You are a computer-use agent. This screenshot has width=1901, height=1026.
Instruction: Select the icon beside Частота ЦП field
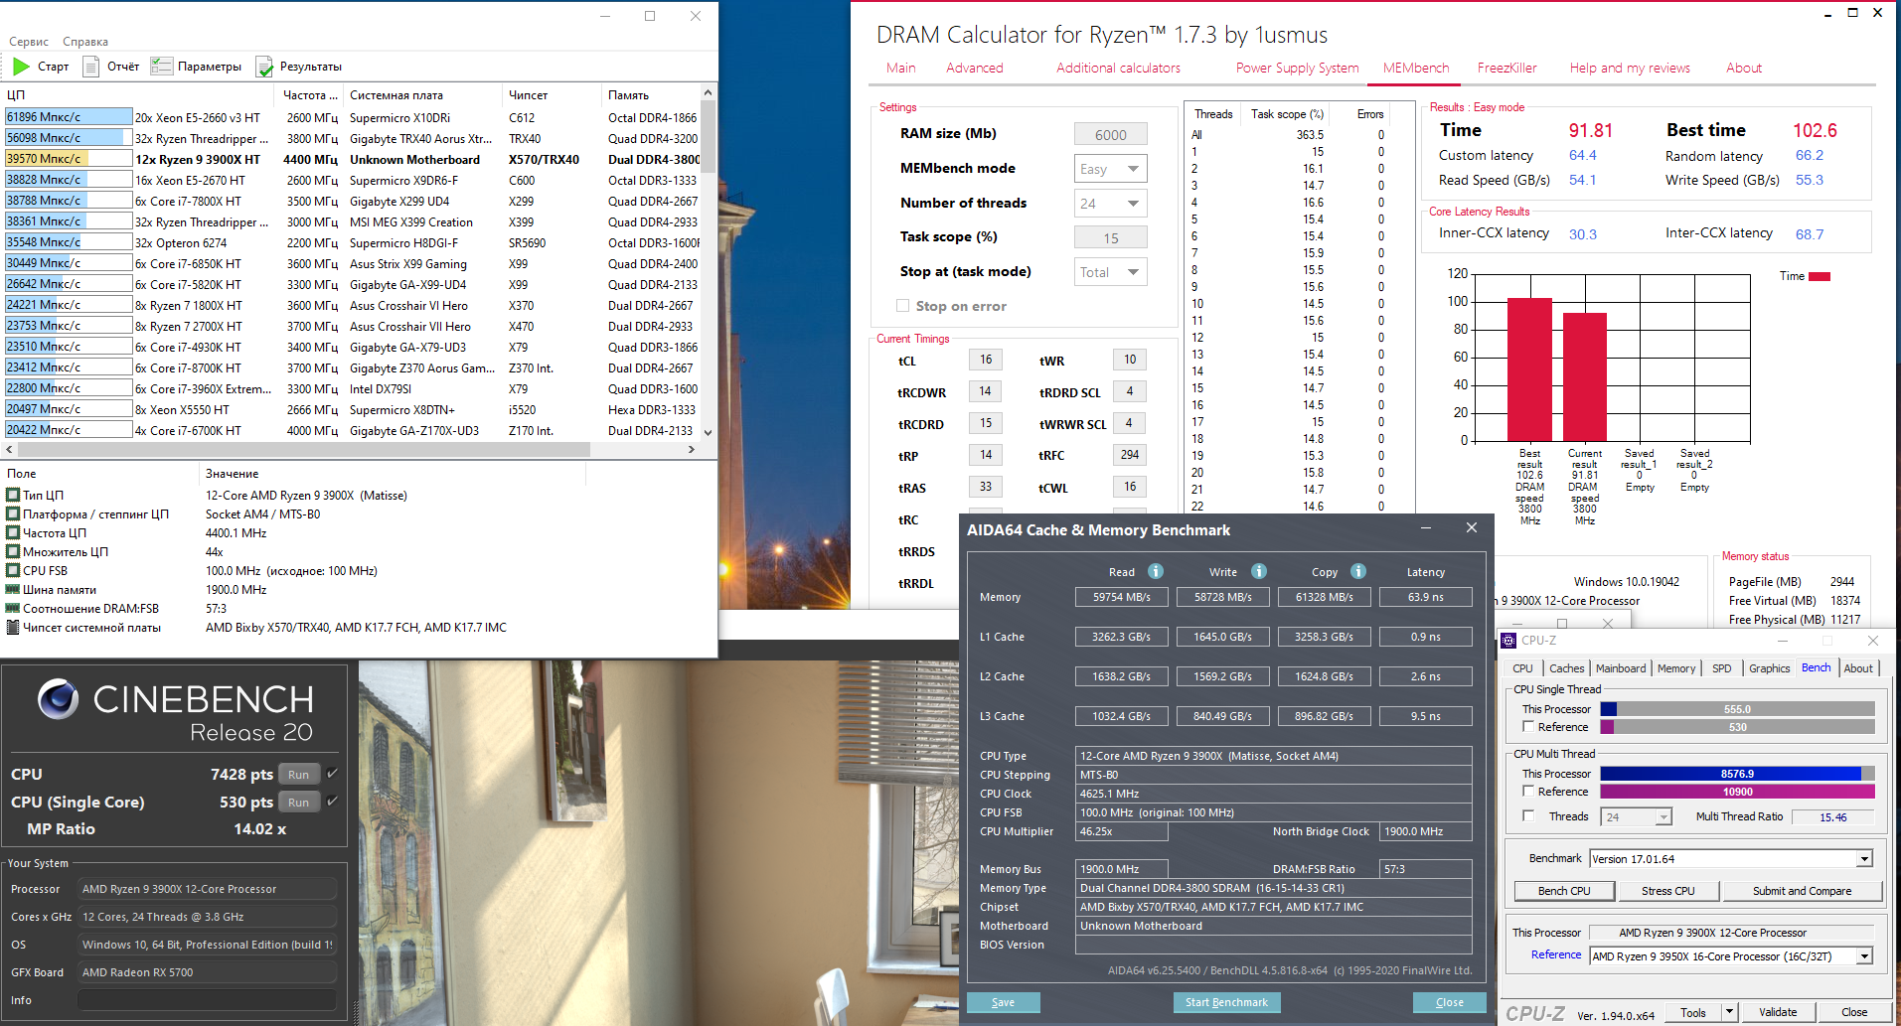tap(13, 532)
